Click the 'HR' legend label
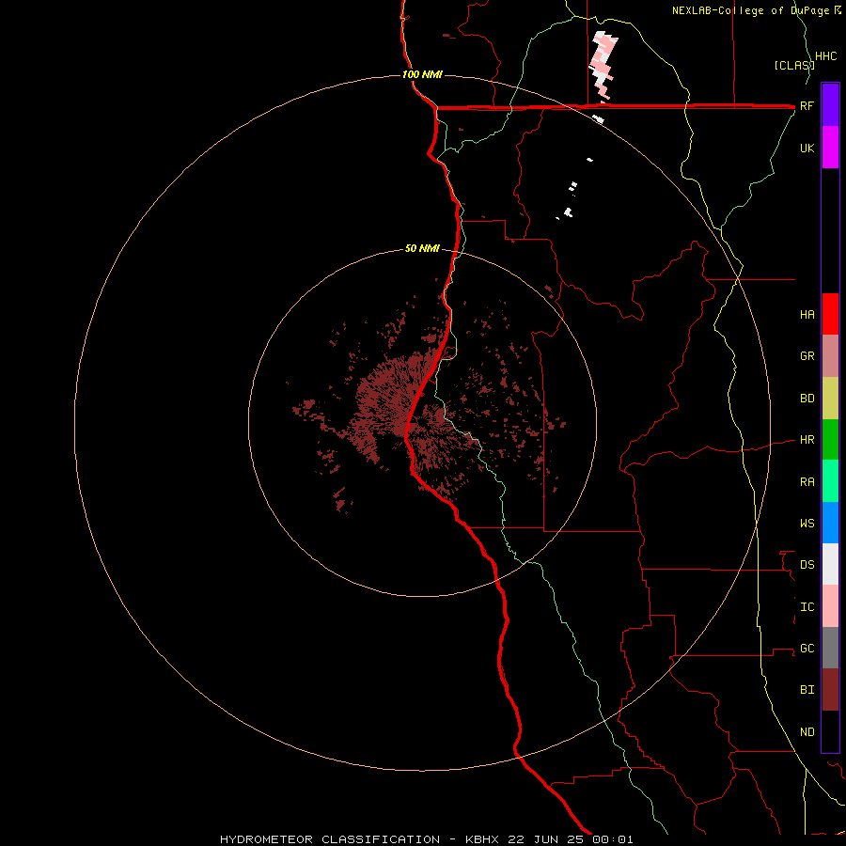The image size is (846, 846). 807,440
